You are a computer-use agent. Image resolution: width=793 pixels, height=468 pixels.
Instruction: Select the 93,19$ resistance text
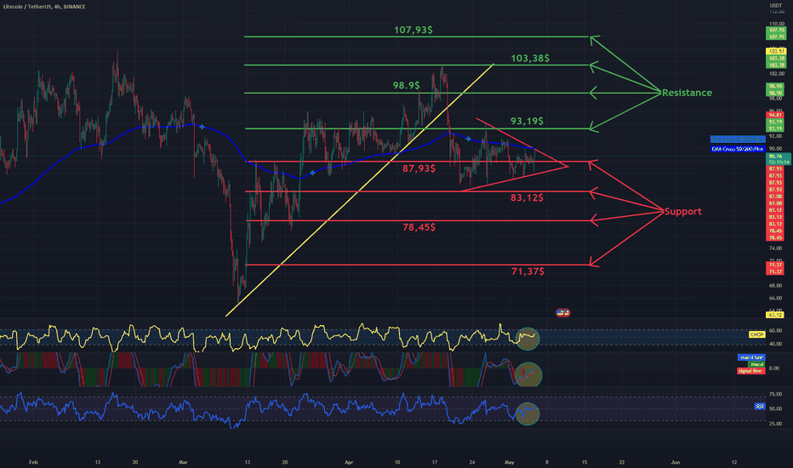[x=527, y=121]
